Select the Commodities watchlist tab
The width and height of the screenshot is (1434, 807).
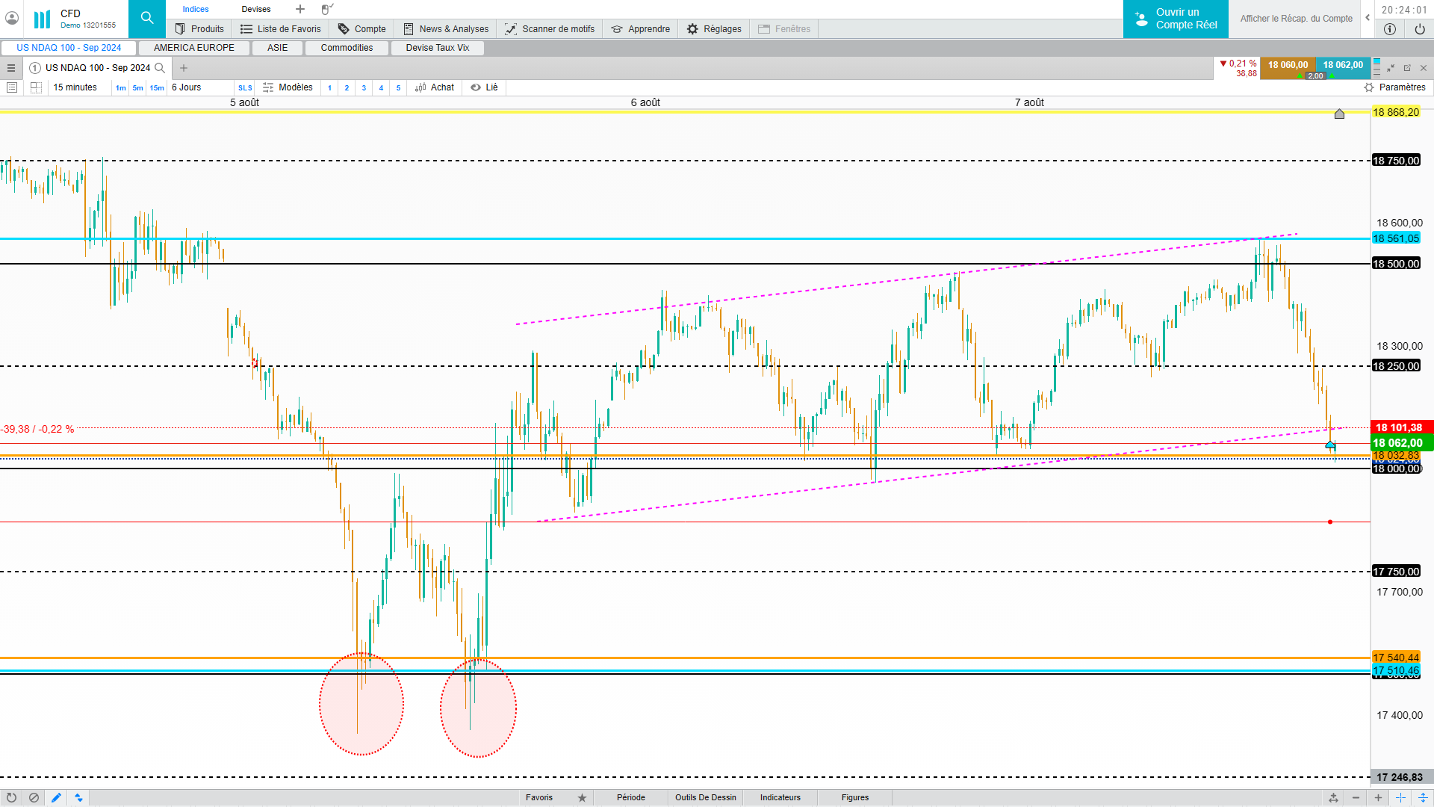point(347,48)
